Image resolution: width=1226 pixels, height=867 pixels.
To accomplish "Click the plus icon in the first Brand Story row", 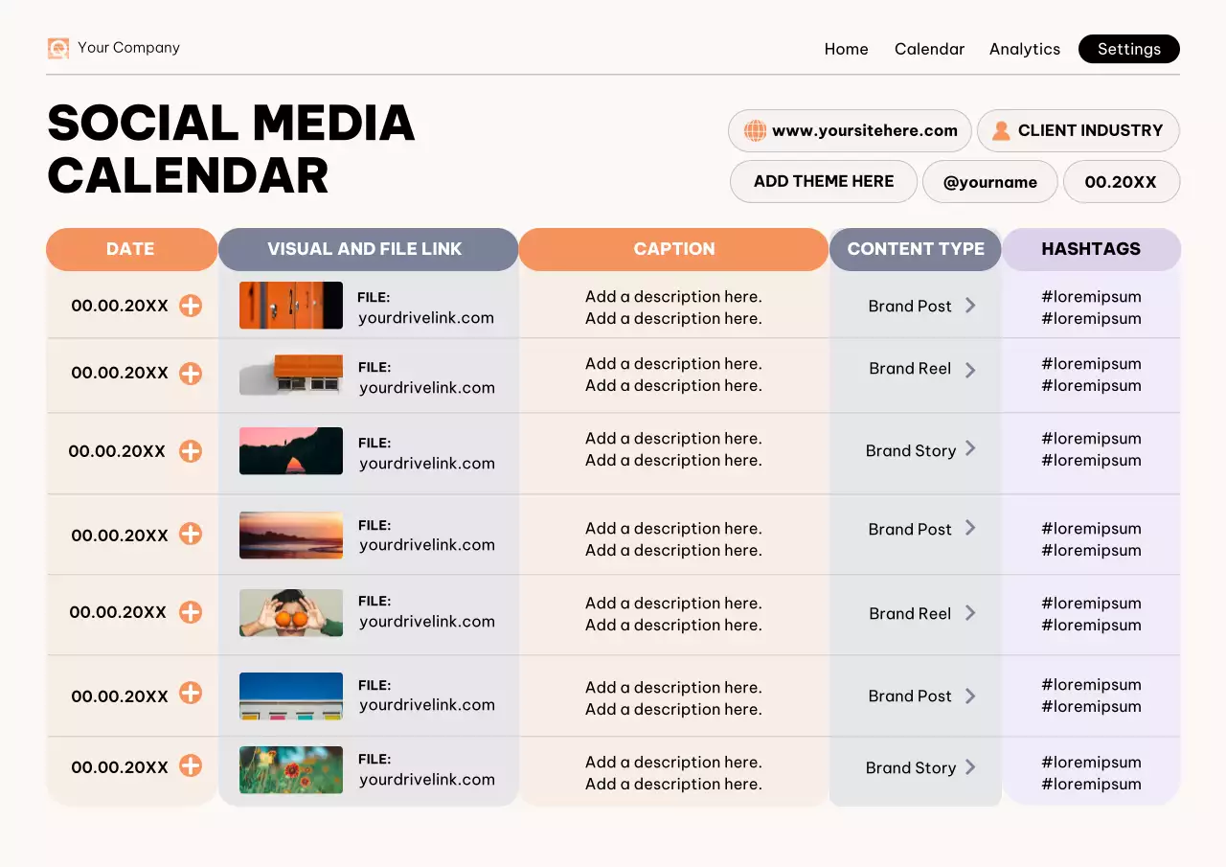I will (191, 450).
